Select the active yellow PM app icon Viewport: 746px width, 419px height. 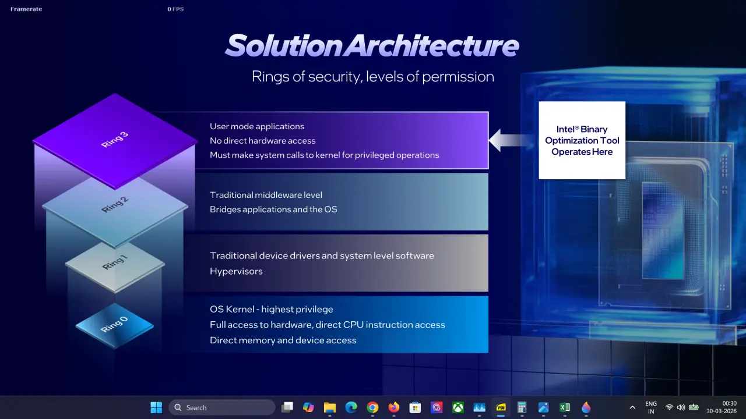(x=501, y=407)
